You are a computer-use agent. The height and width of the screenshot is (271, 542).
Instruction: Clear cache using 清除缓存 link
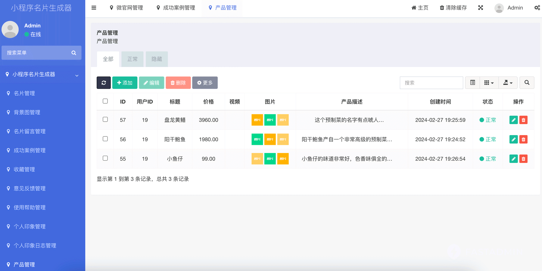(453, 8)
